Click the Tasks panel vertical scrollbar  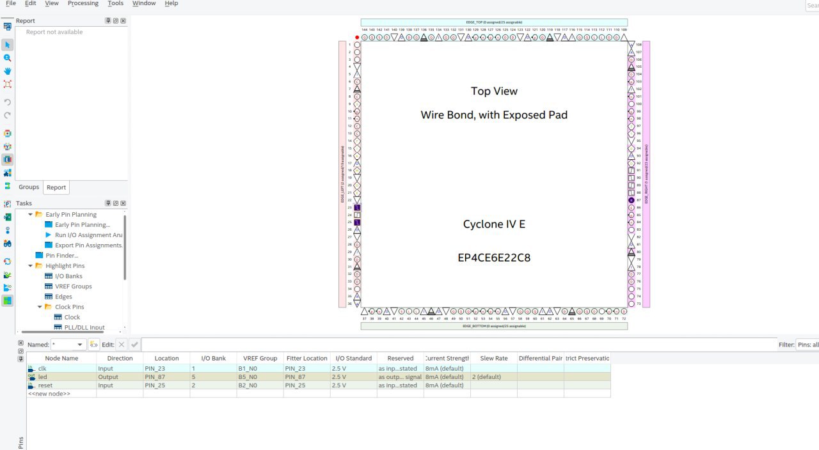coord(125,247)
